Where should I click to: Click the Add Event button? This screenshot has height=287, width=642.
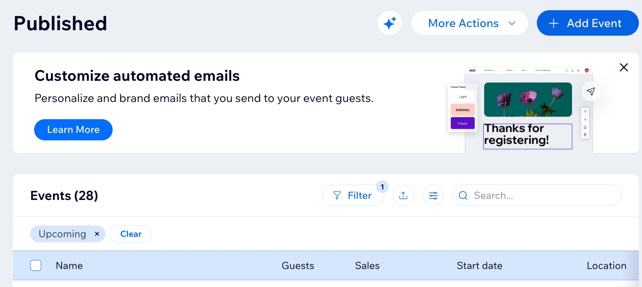(x=587, y=23)
